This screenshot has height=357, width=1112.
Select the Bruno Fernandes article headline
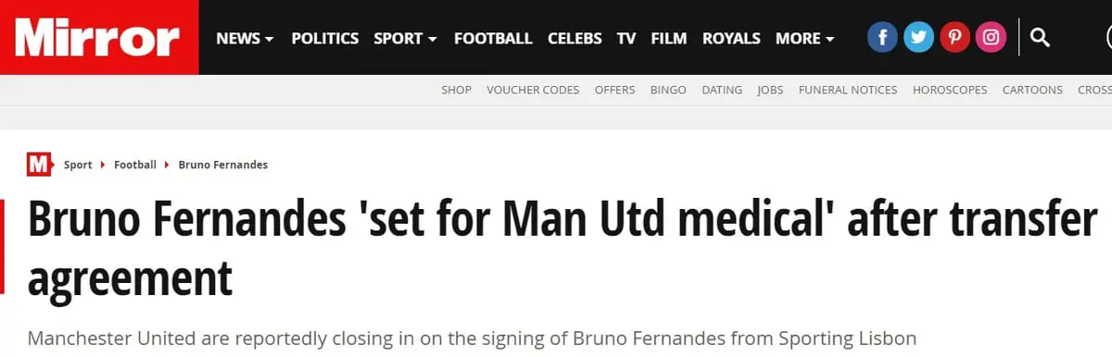click(562, 248)
